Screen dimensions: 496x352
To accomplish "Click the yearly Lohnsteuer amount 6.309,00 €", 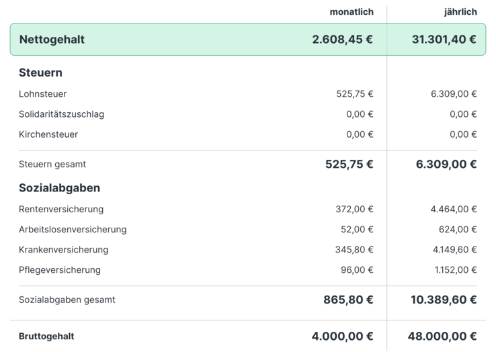I will point(454,94).
